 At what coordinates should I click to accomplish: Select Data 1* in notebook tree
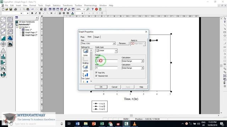click(28, 30)
